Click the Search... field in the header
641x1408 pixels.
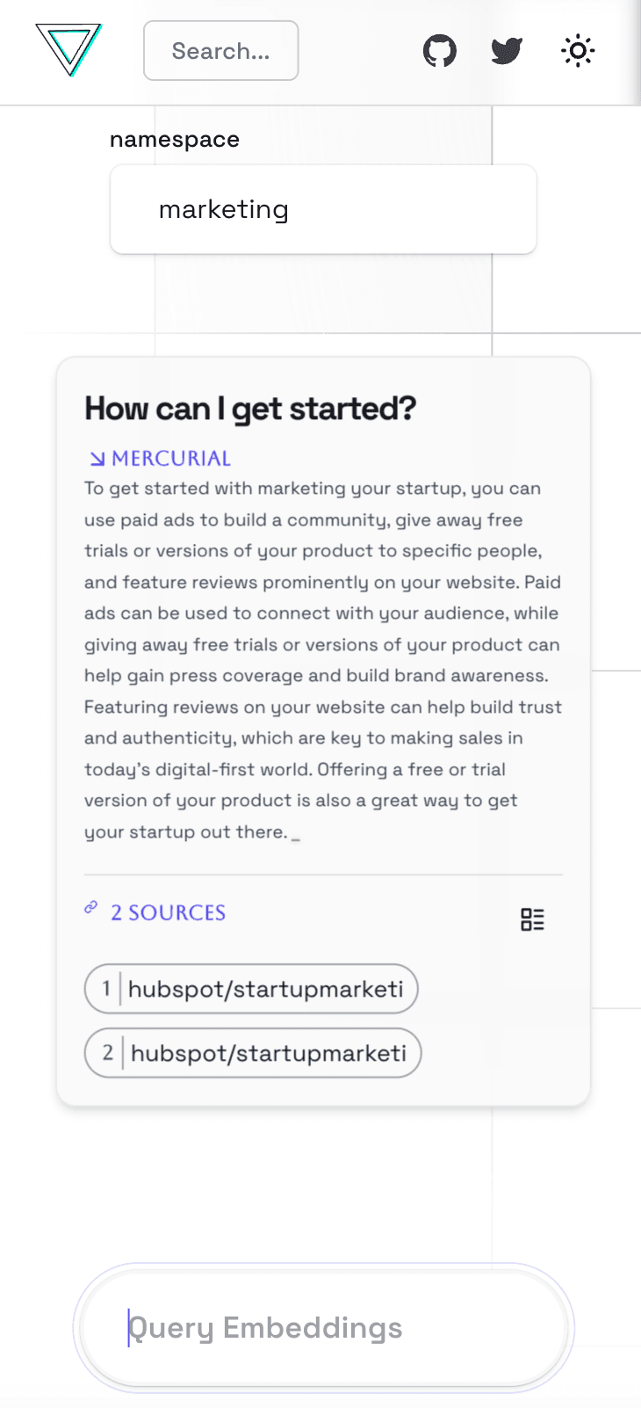tap(221, 51)
